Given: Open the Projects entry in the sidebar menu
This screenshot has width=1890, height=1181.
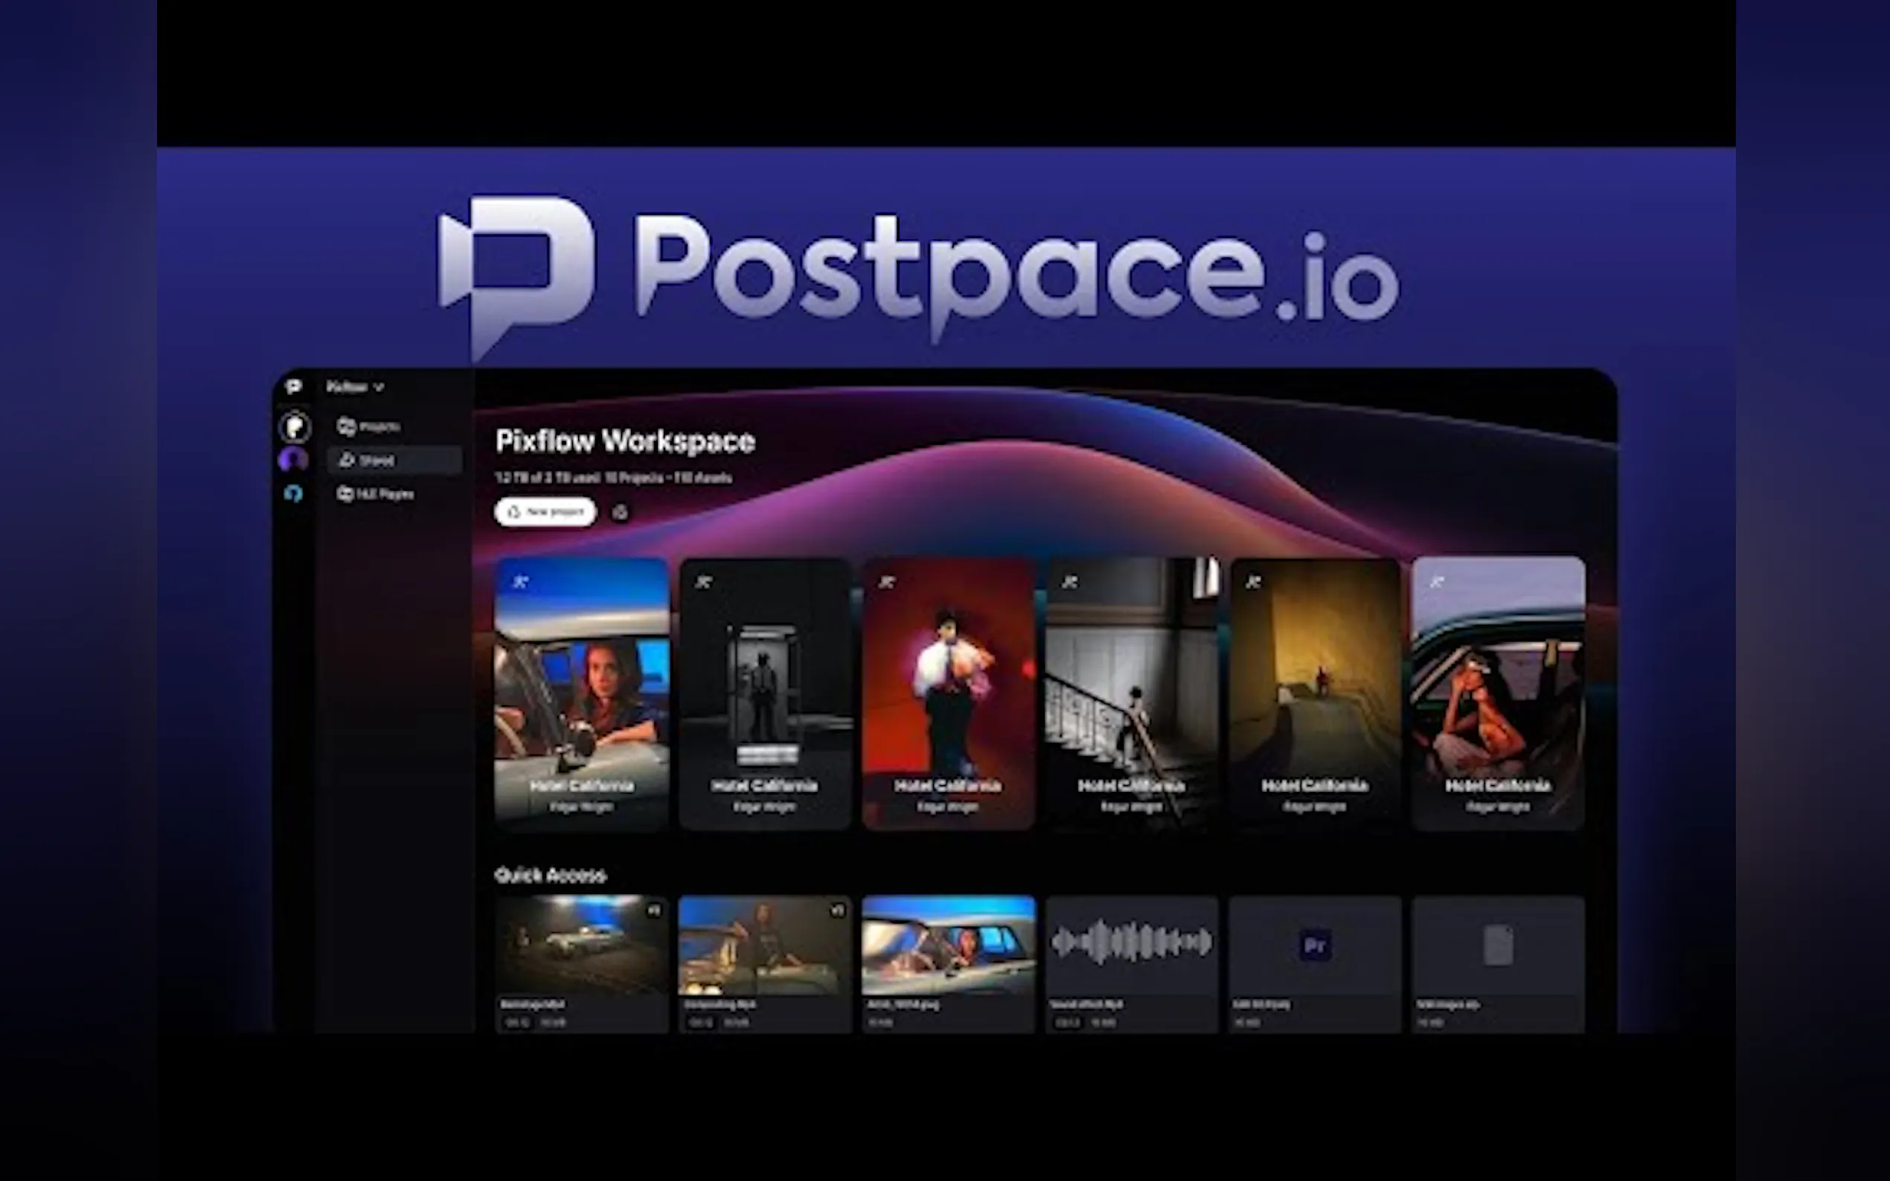Looking at the screenshot, I should [380, 426].
